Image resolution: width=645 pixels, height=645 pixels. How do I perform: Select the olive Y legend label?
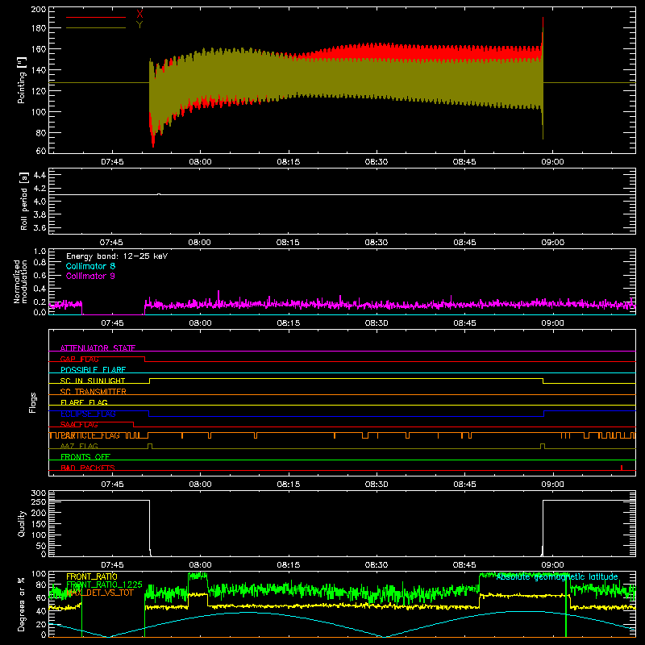point(139,25)
